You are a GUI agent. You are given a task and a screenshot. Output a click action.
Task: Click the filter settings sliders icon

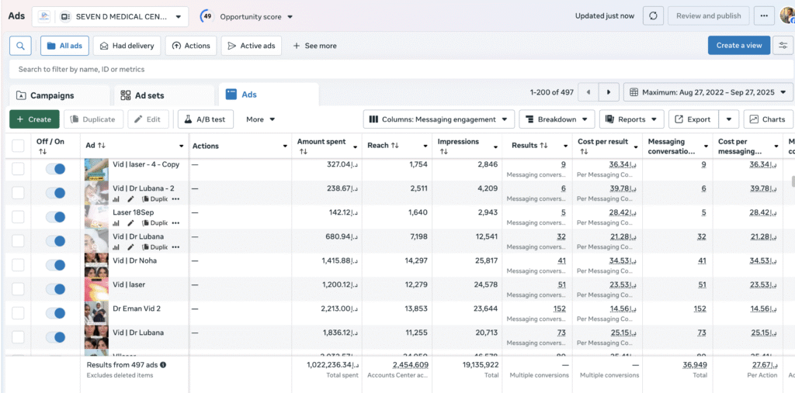click(783, 46)
